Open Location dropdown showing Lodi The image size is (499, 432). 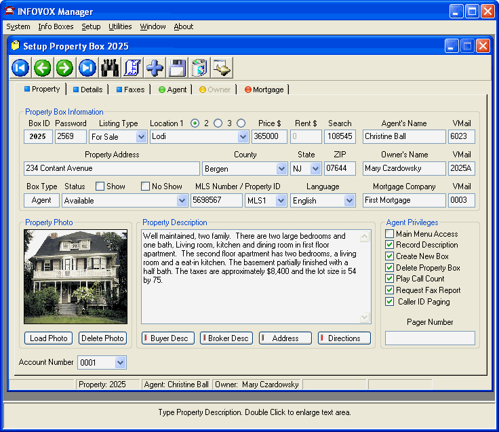click(x=243, y=137)
